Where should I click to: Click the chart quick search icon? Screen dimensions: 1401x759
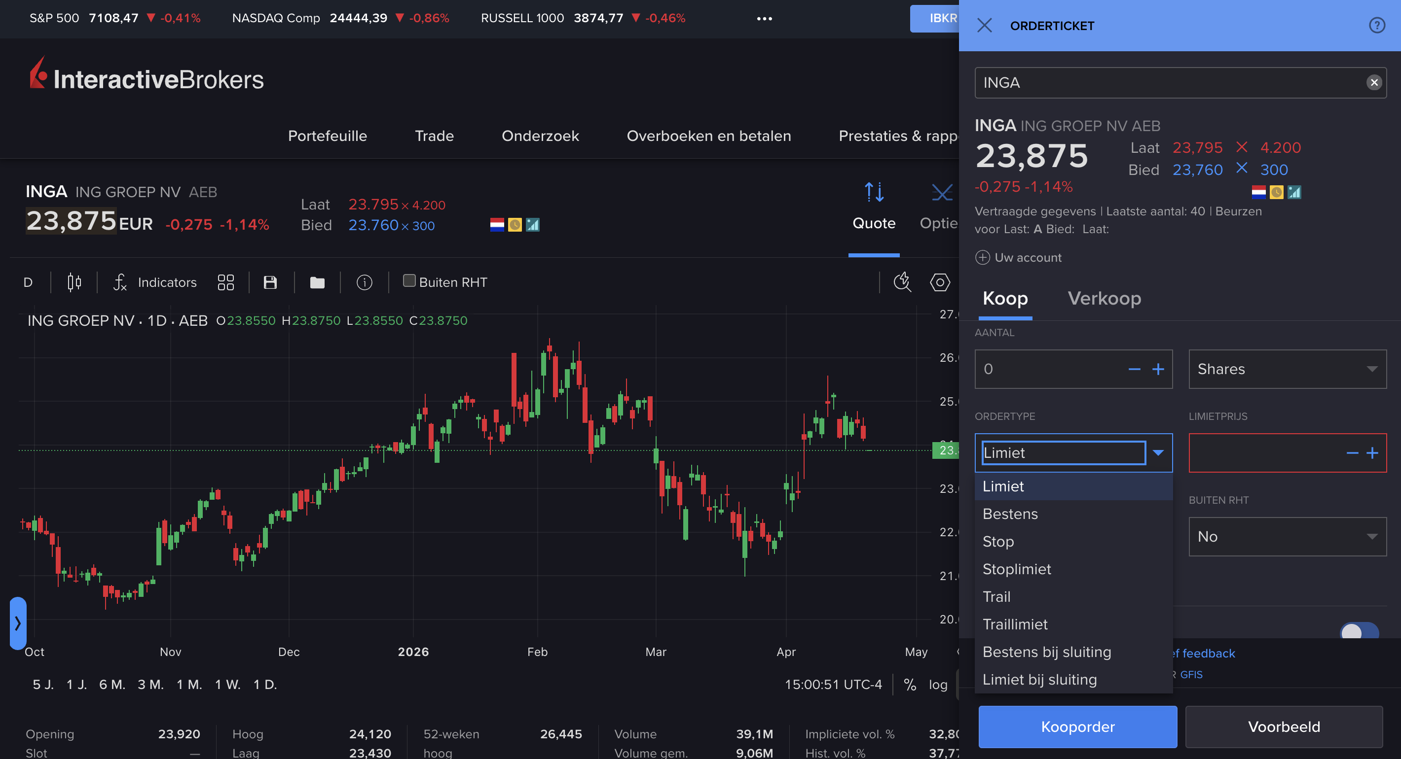902,282
